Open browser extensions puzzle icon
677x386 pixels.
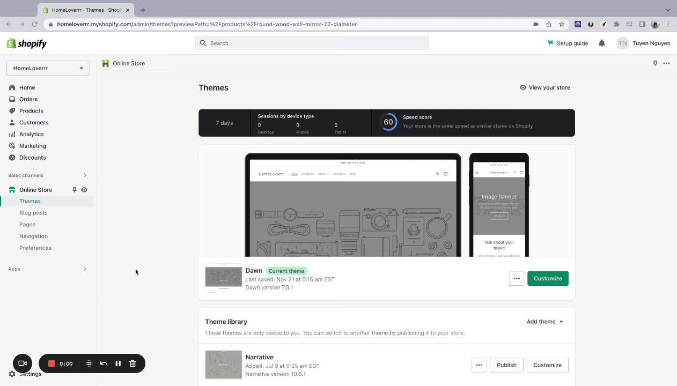pyautogui.click(x=616, y=24)
